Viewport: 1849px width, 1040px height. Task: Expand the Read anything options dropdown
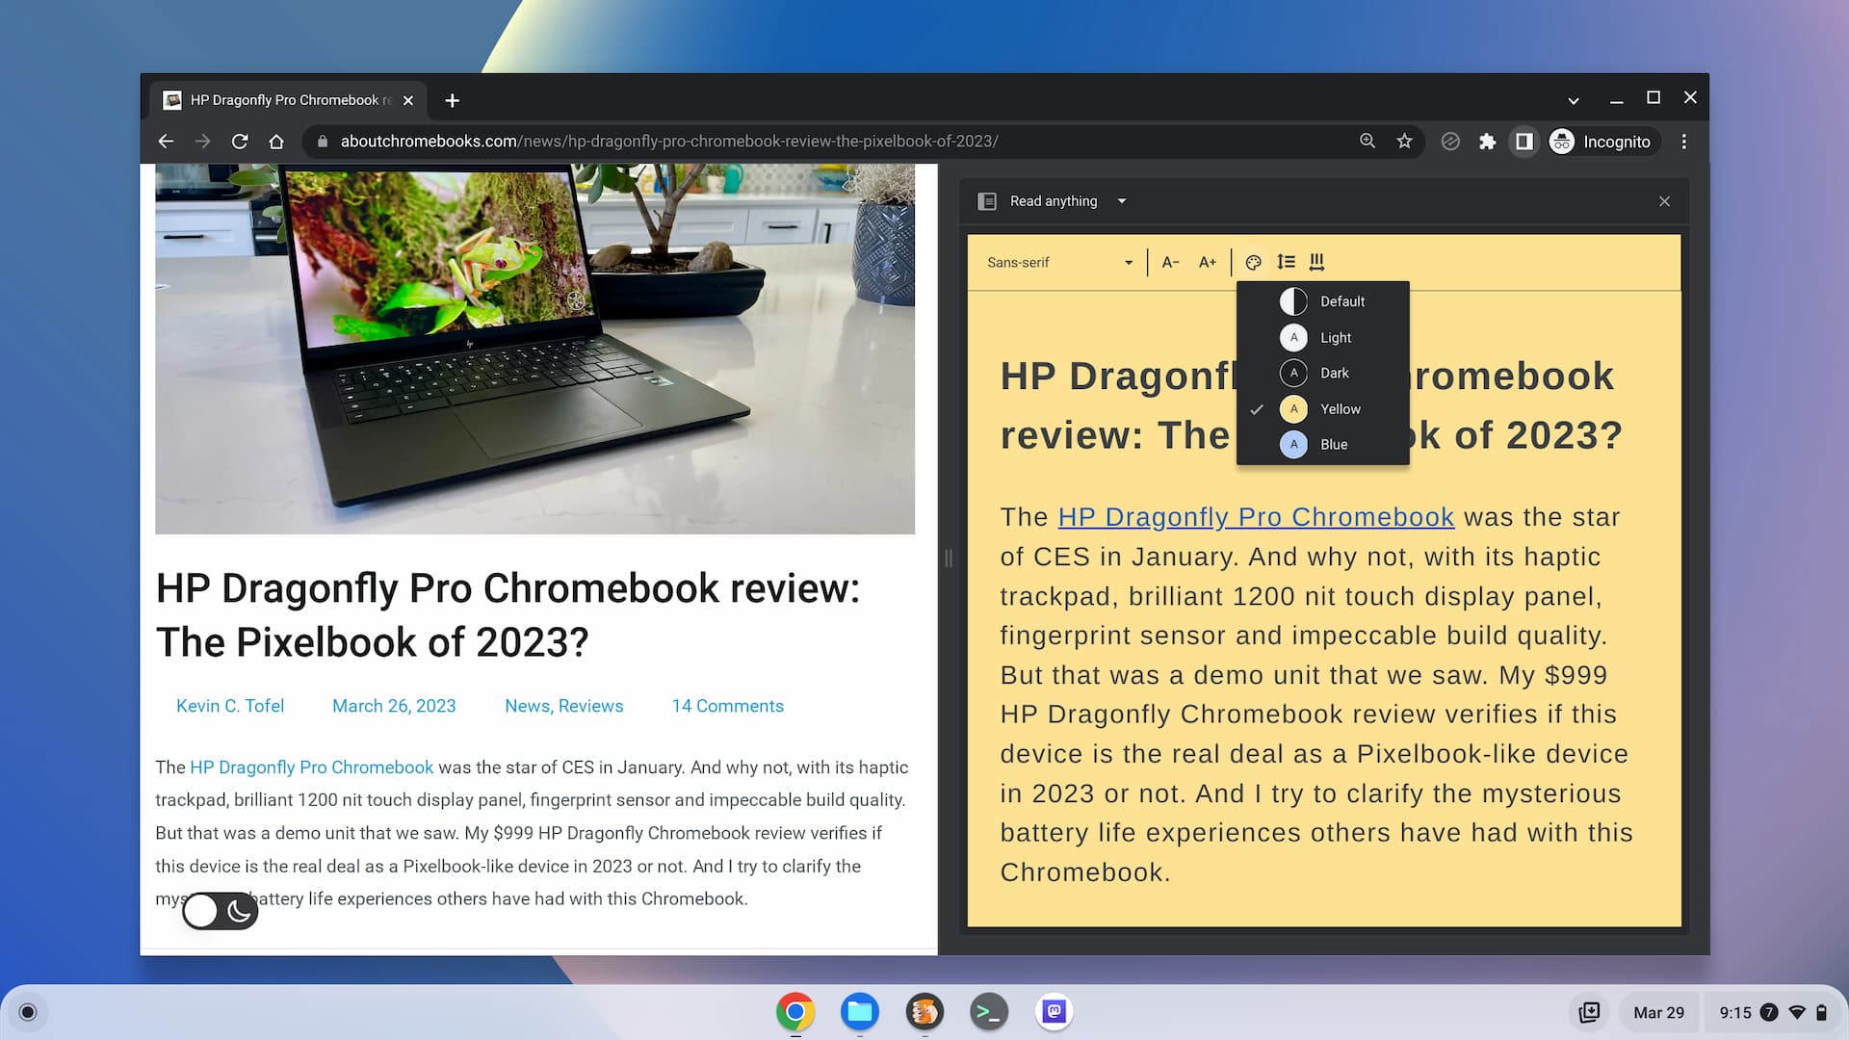point(1121,200)
